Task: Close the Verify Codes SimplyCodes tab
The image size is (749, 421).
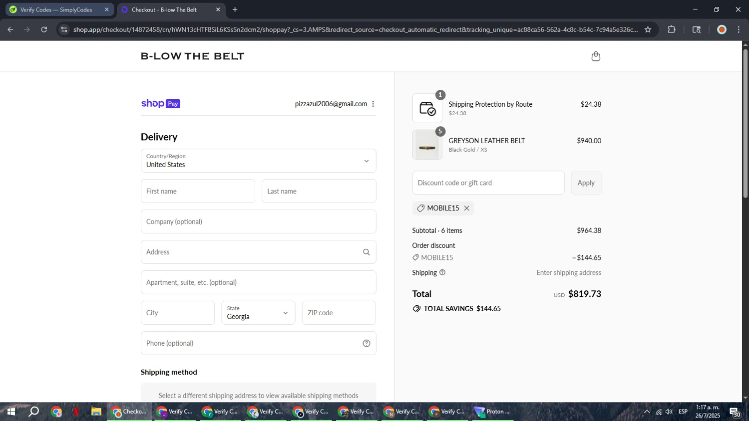Action: (x=106, y=9)
